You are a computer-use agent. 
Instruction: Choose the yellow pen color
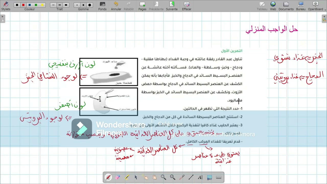coord(42,5)
